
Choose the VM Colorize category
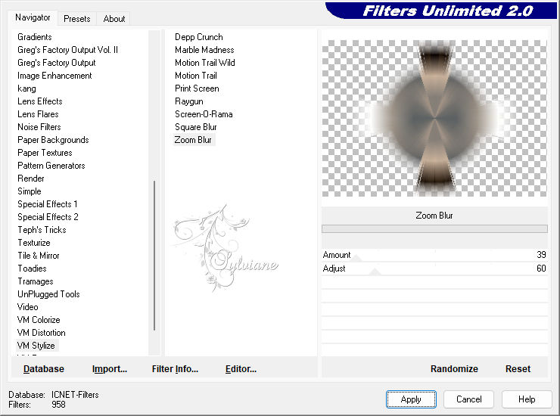(38, 320)
